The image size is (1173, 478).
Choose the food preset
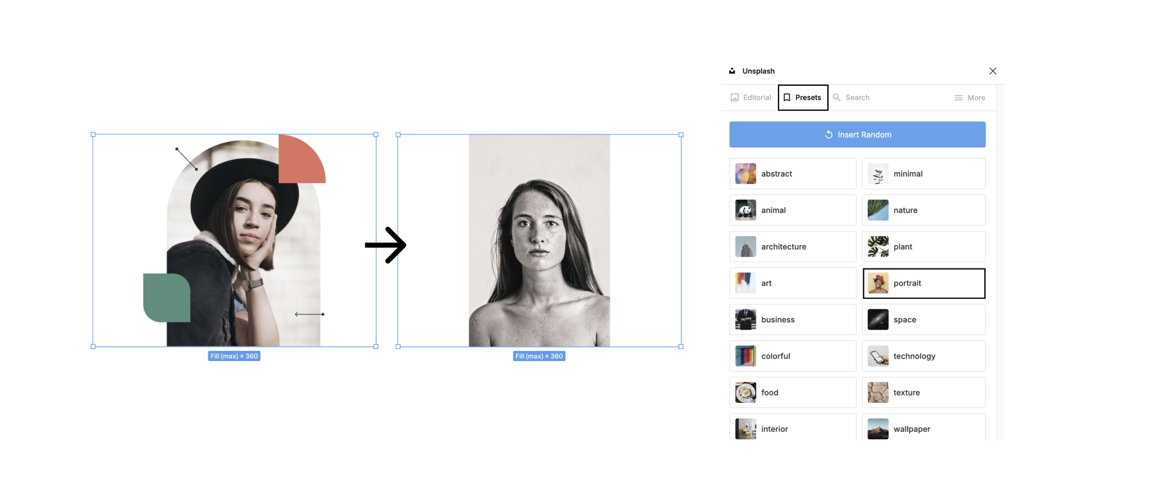(x=793, y=393)
